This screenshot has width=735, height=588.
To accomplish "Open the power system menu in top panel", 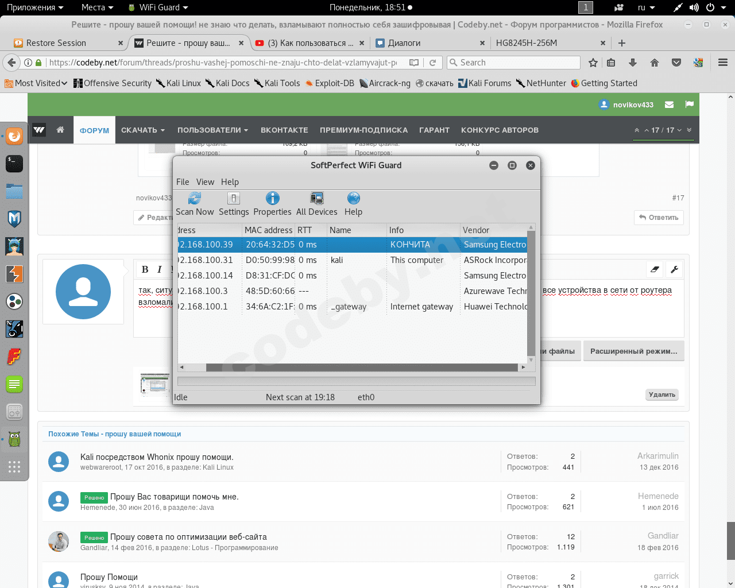I will click(714, 7).
